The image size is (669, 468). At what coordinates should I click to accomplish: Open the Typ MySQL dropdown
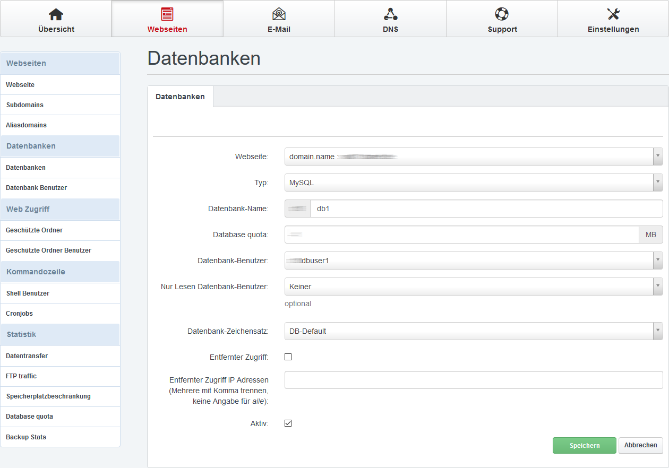(473, 183)
